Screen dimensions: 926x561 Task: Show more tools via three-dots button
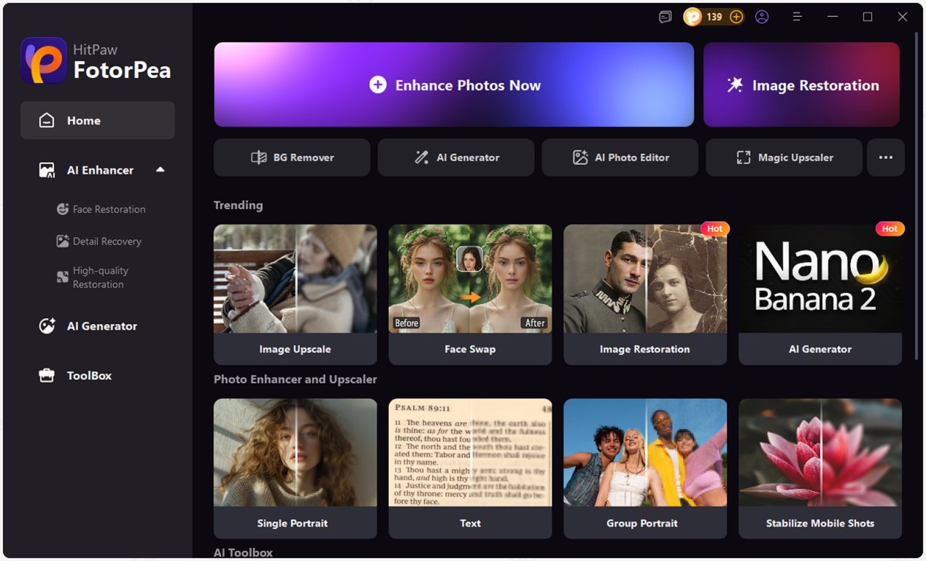[886, 158]
